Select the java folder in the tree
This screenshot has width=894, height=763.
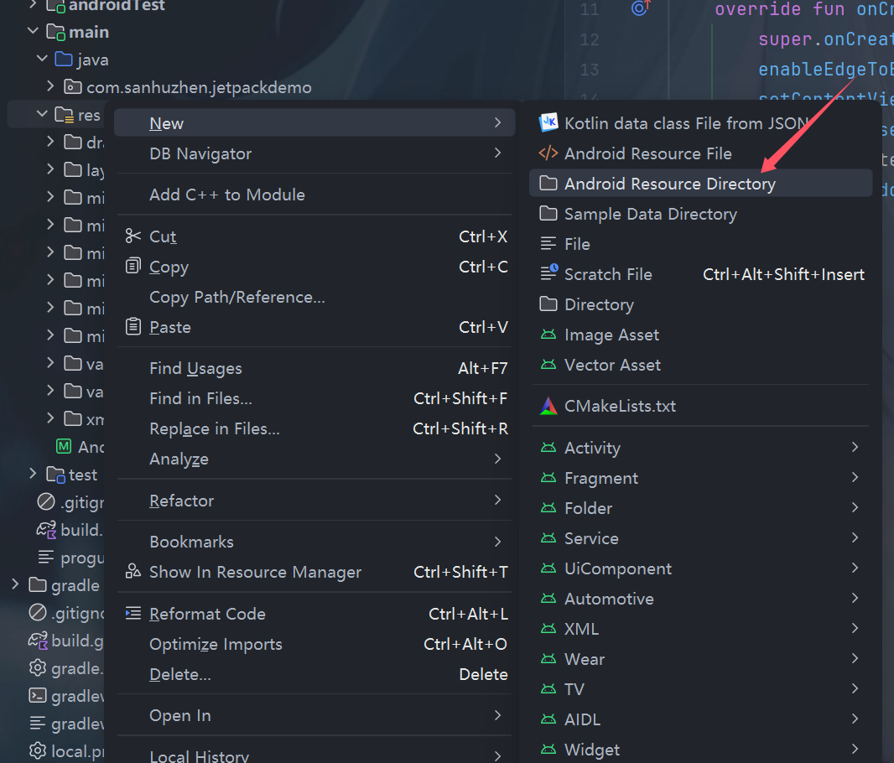(x=92, y=60)
